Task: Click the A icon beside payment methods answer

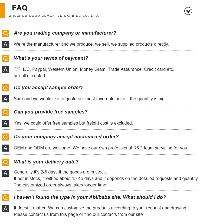Action: point(5,69)
